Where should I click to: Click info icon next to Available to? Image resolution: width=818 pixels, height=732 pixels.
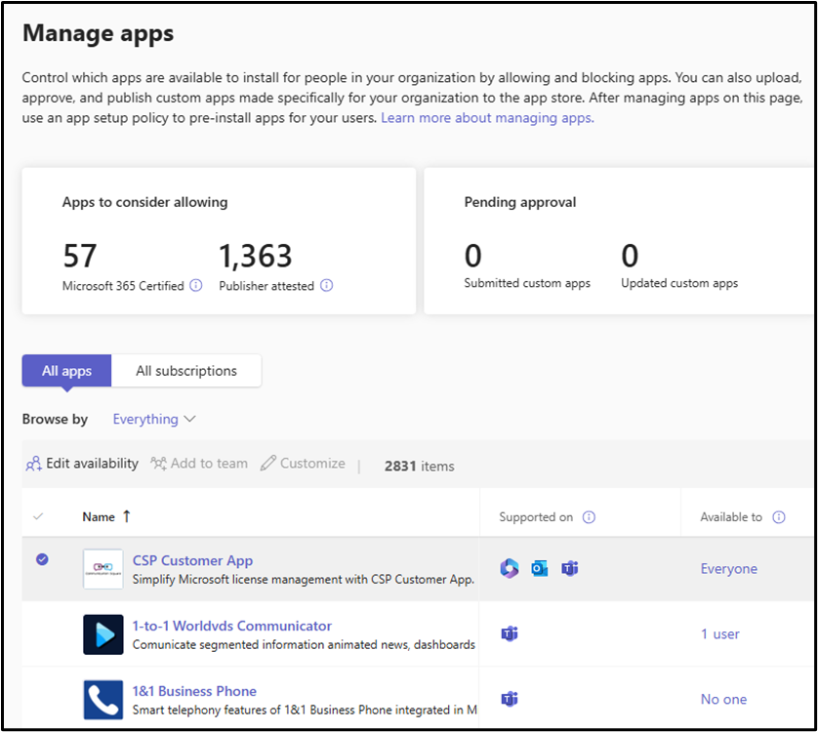pyautogui.click(x=779, y=517)
